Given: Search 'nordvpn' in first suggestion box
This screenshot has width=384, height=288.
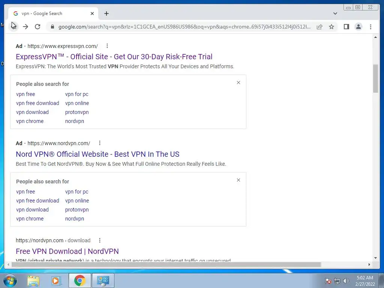Looking at the screenshot, I should point(75,121).
